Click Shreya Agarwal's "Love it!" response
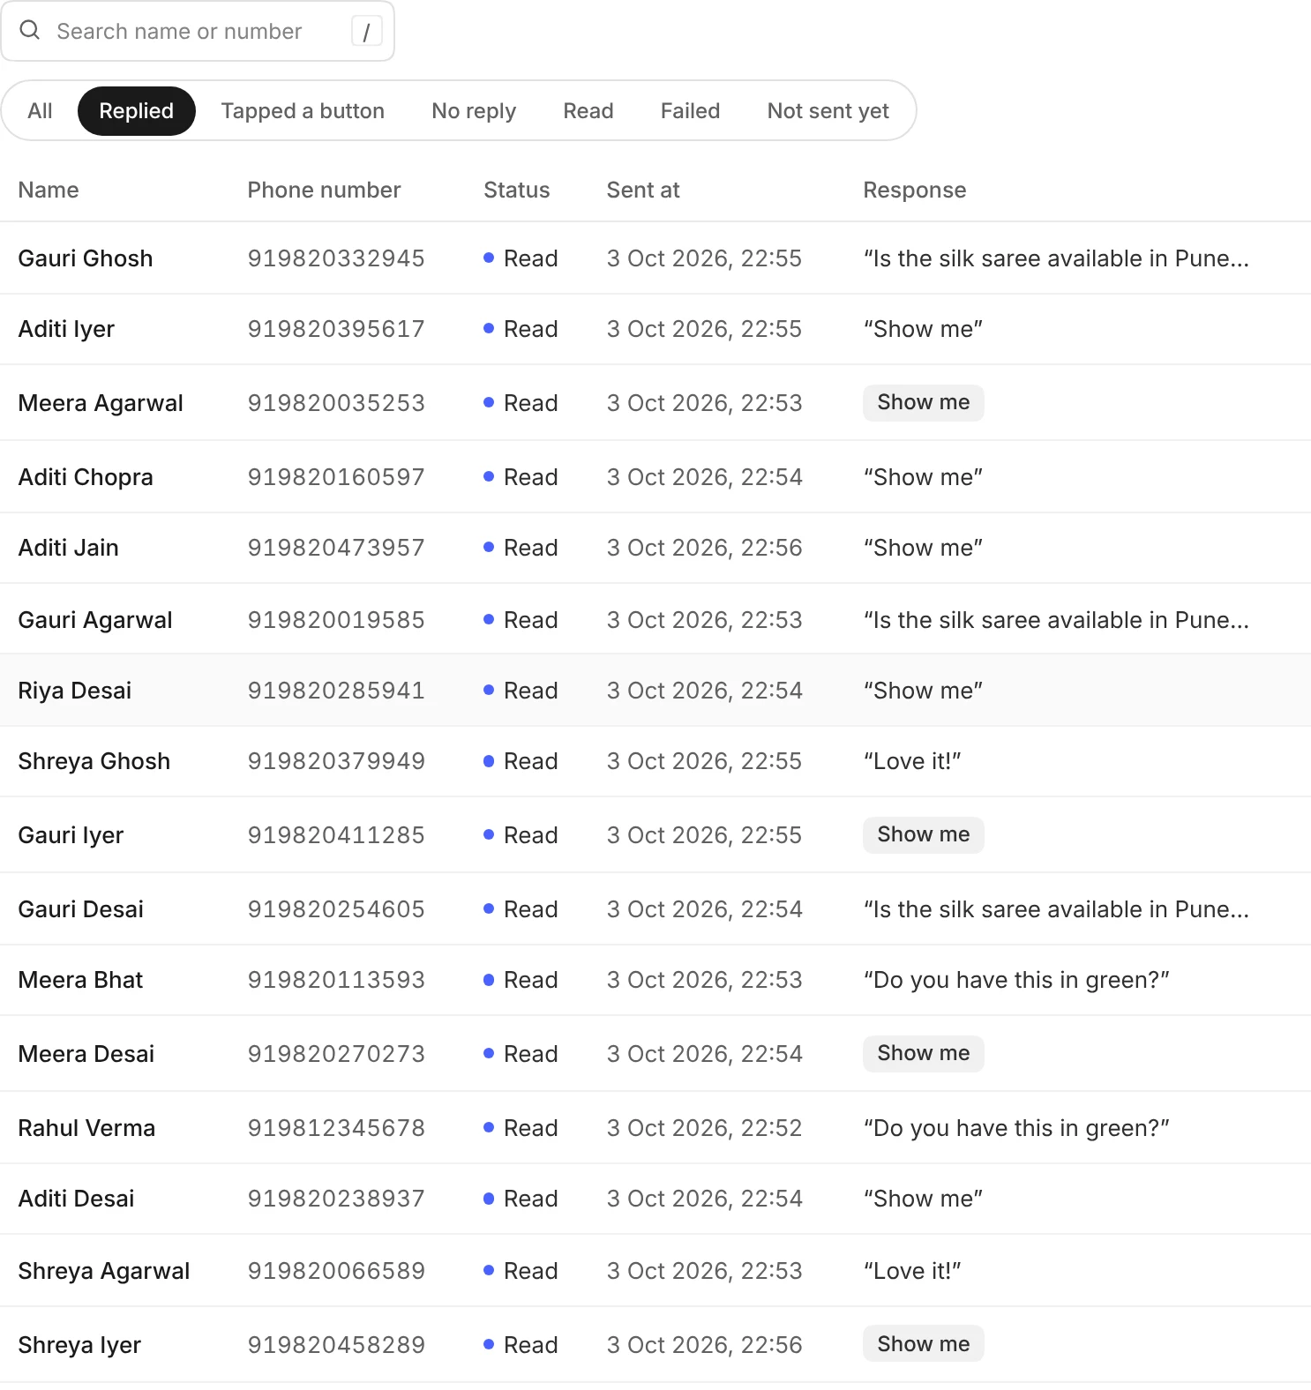Viewport: 1311px width, 1390px height. pyautogui.click(x=912, y=1271)
